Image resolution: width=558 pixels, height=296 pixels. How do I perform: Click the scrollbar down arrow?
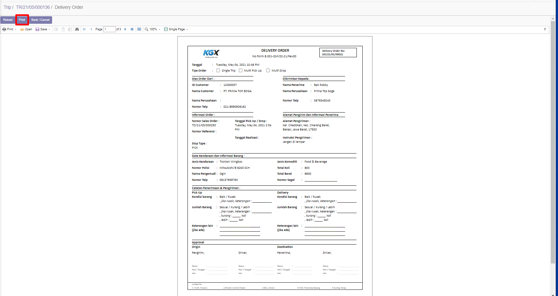tap(553, 295)
